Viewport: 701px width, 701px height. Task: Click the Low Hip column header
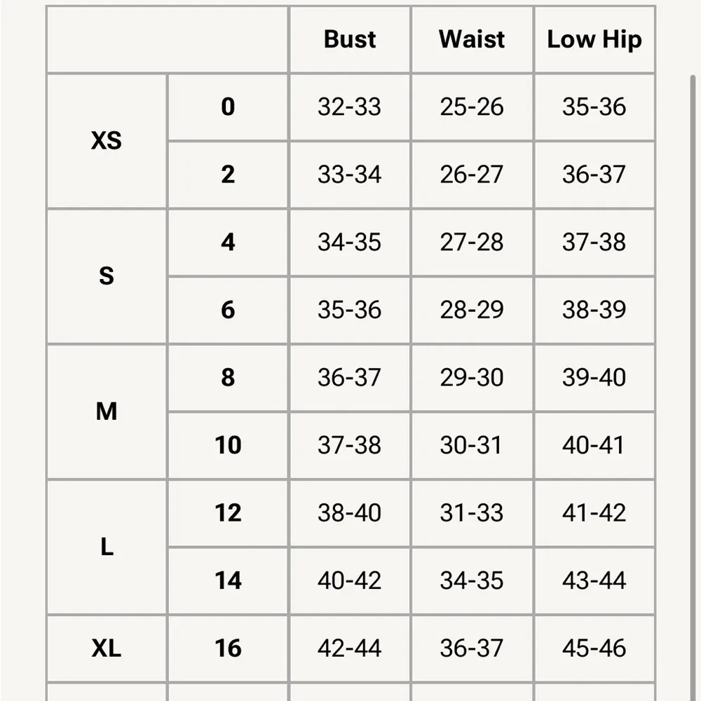594,39
